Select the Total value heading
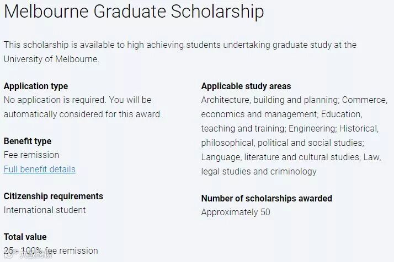This screenshot has width=394, height=262. pos(25,238)
